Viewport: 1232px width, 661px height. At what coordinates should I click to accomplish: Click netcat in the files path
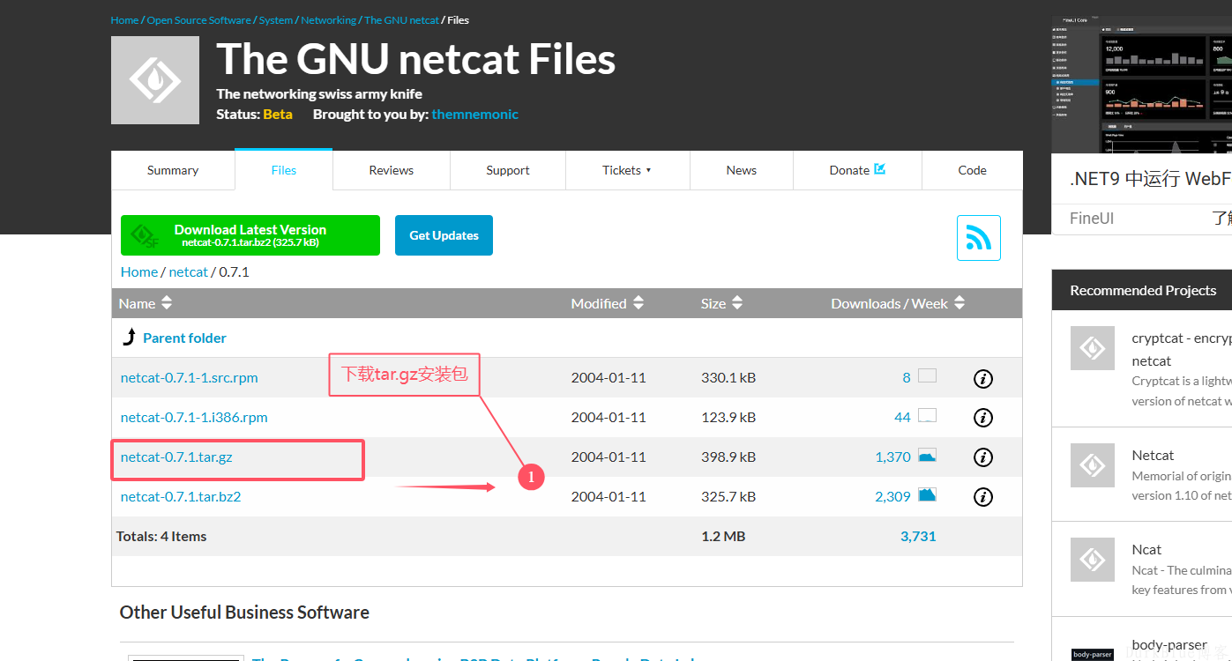click(189, 272)
